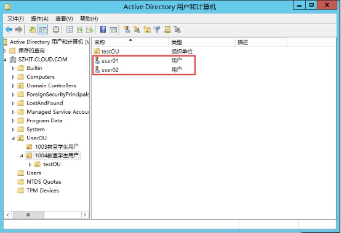
Task: Select the user01 row text
Action: (x=110, y=61)
